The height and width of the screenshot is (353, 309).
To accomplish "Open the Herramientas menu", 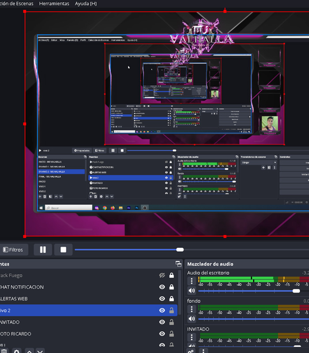I will pyautogui.click(x=54, y=4).
